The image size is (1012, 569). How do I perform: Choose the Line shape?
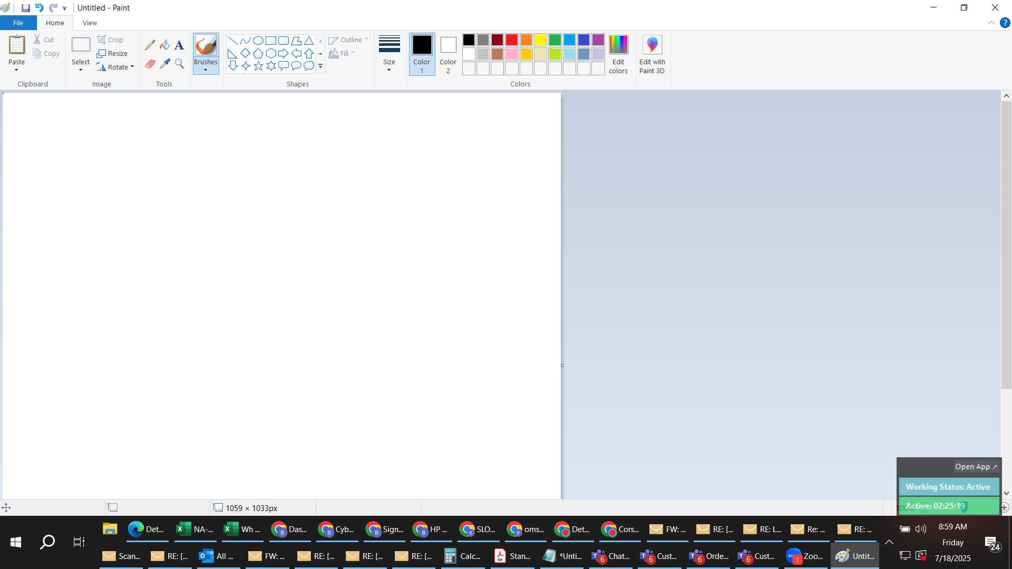click(x=232, y=41)
